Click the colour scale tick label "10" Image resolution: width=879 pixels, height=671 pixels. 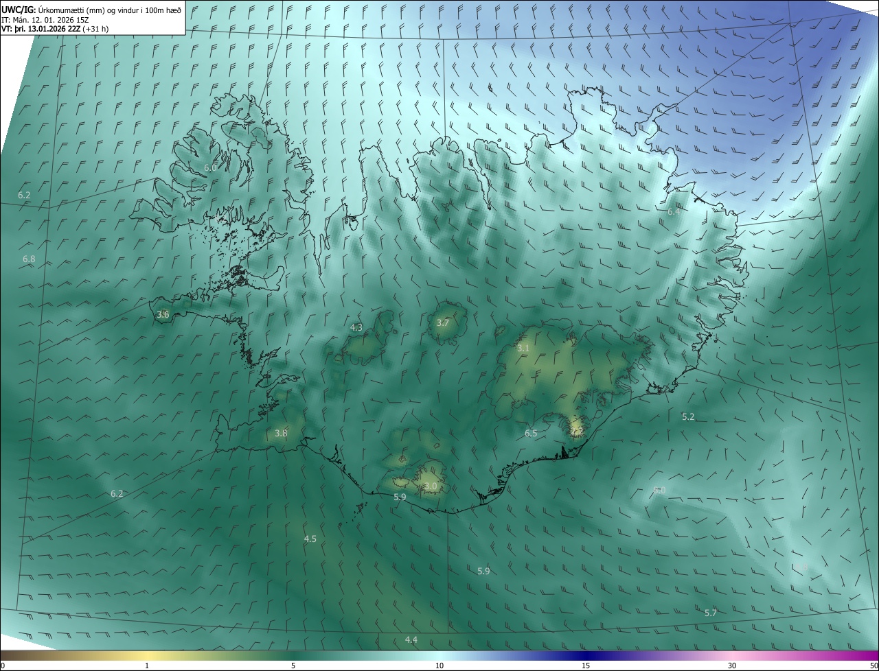click(439, 666)
